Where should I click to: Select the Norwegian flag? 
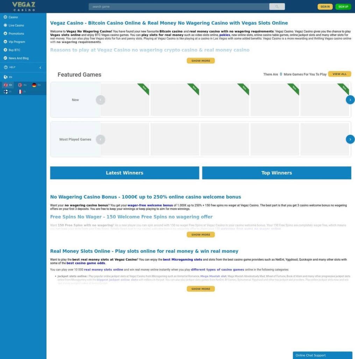20,85
